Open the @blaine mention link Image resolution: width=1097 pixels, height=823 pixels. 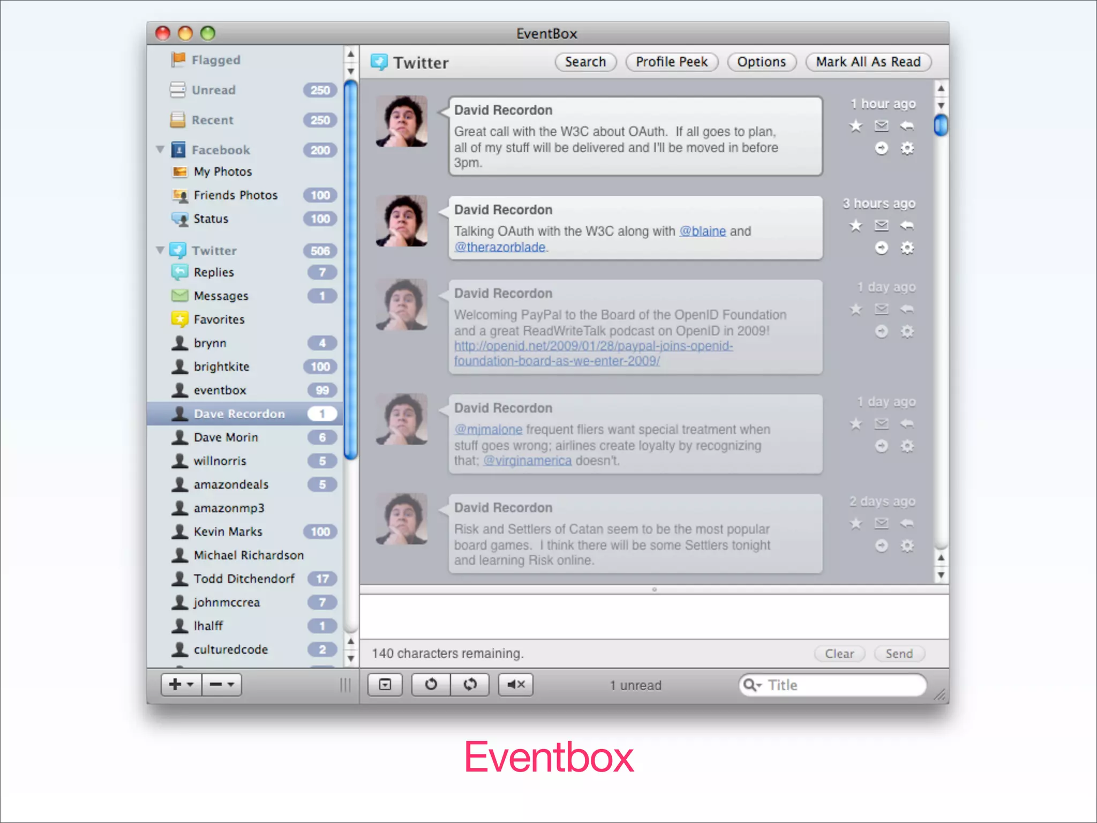pyautogui.click(x=702, y=231)
